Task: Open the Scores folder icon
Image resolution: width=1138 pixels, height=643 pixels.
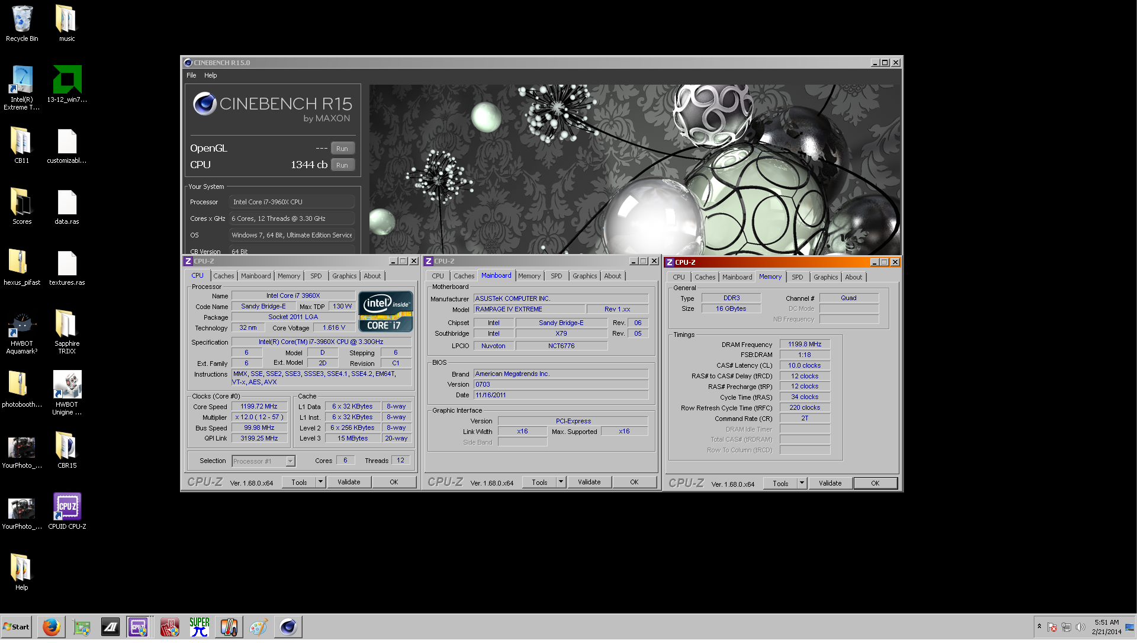Action: 22,206
